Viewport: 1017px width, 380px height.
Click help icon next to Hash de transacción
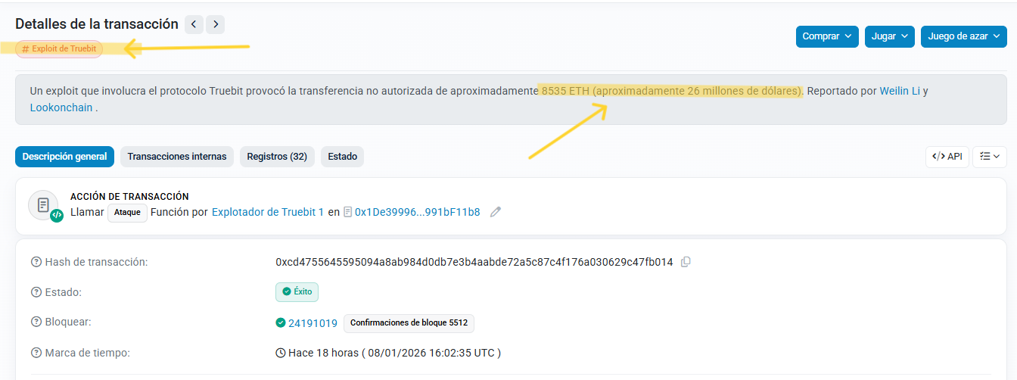[36, 262]
